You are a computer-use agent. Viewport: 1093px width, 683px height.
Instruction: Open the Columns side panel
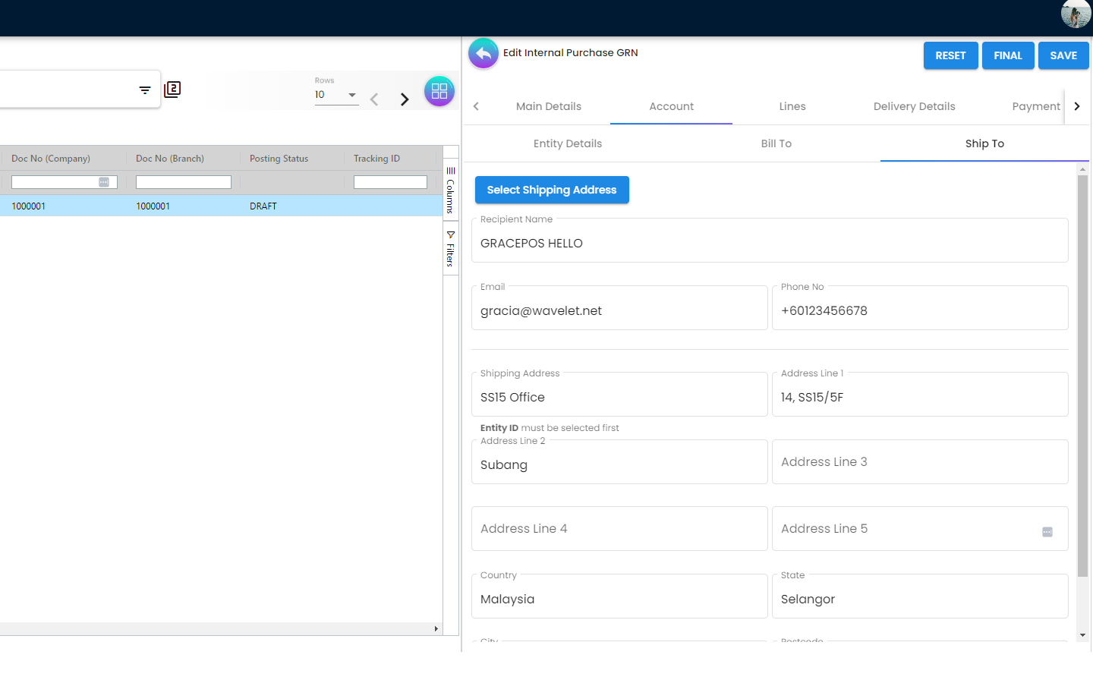(450, 190)
